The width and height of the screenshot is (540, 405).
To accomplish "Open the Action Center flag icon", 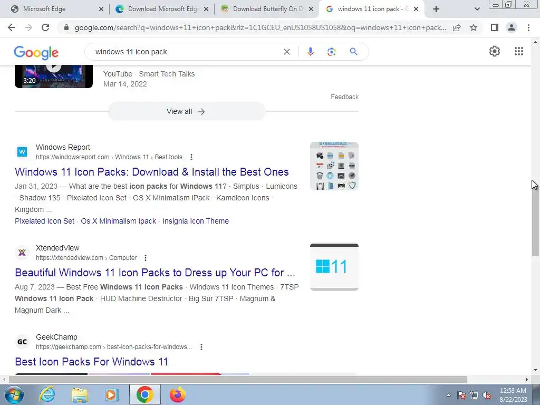I will [461, 396].
